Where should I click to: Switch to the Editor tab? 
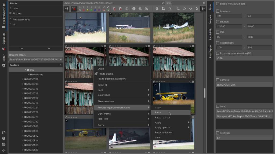tap(4, 60)
